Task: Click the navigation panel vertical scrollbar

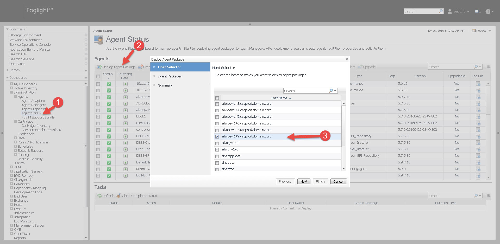Action: pyautogui.click(x=86, y=146)
